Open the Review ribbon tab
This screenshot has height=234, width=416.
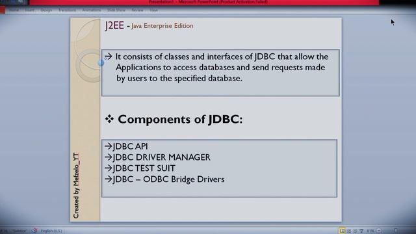[137, 10]
